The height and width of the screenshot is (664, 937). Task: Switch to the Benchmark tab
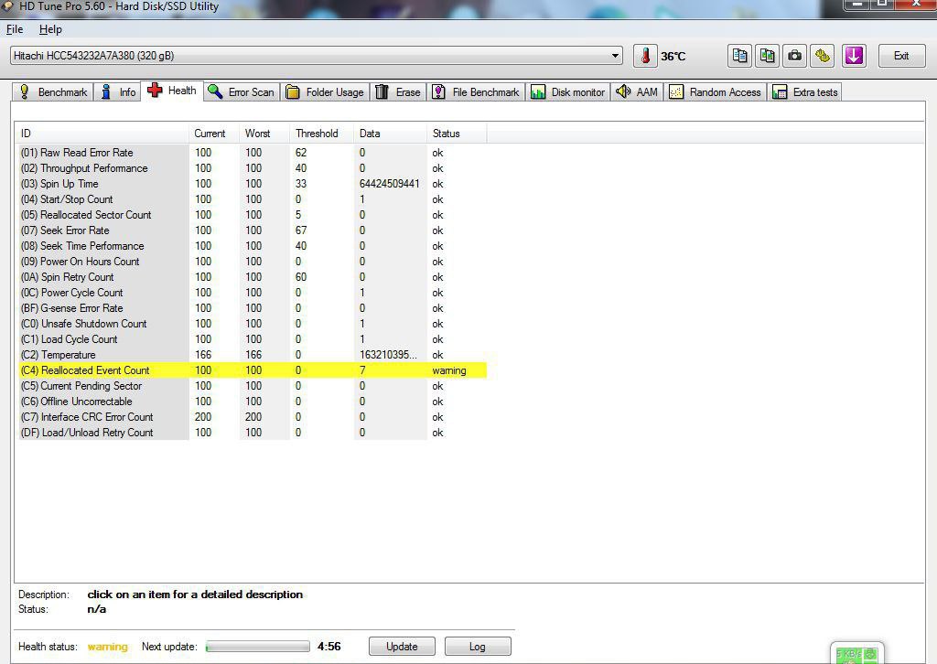click(x=53, y=92)
